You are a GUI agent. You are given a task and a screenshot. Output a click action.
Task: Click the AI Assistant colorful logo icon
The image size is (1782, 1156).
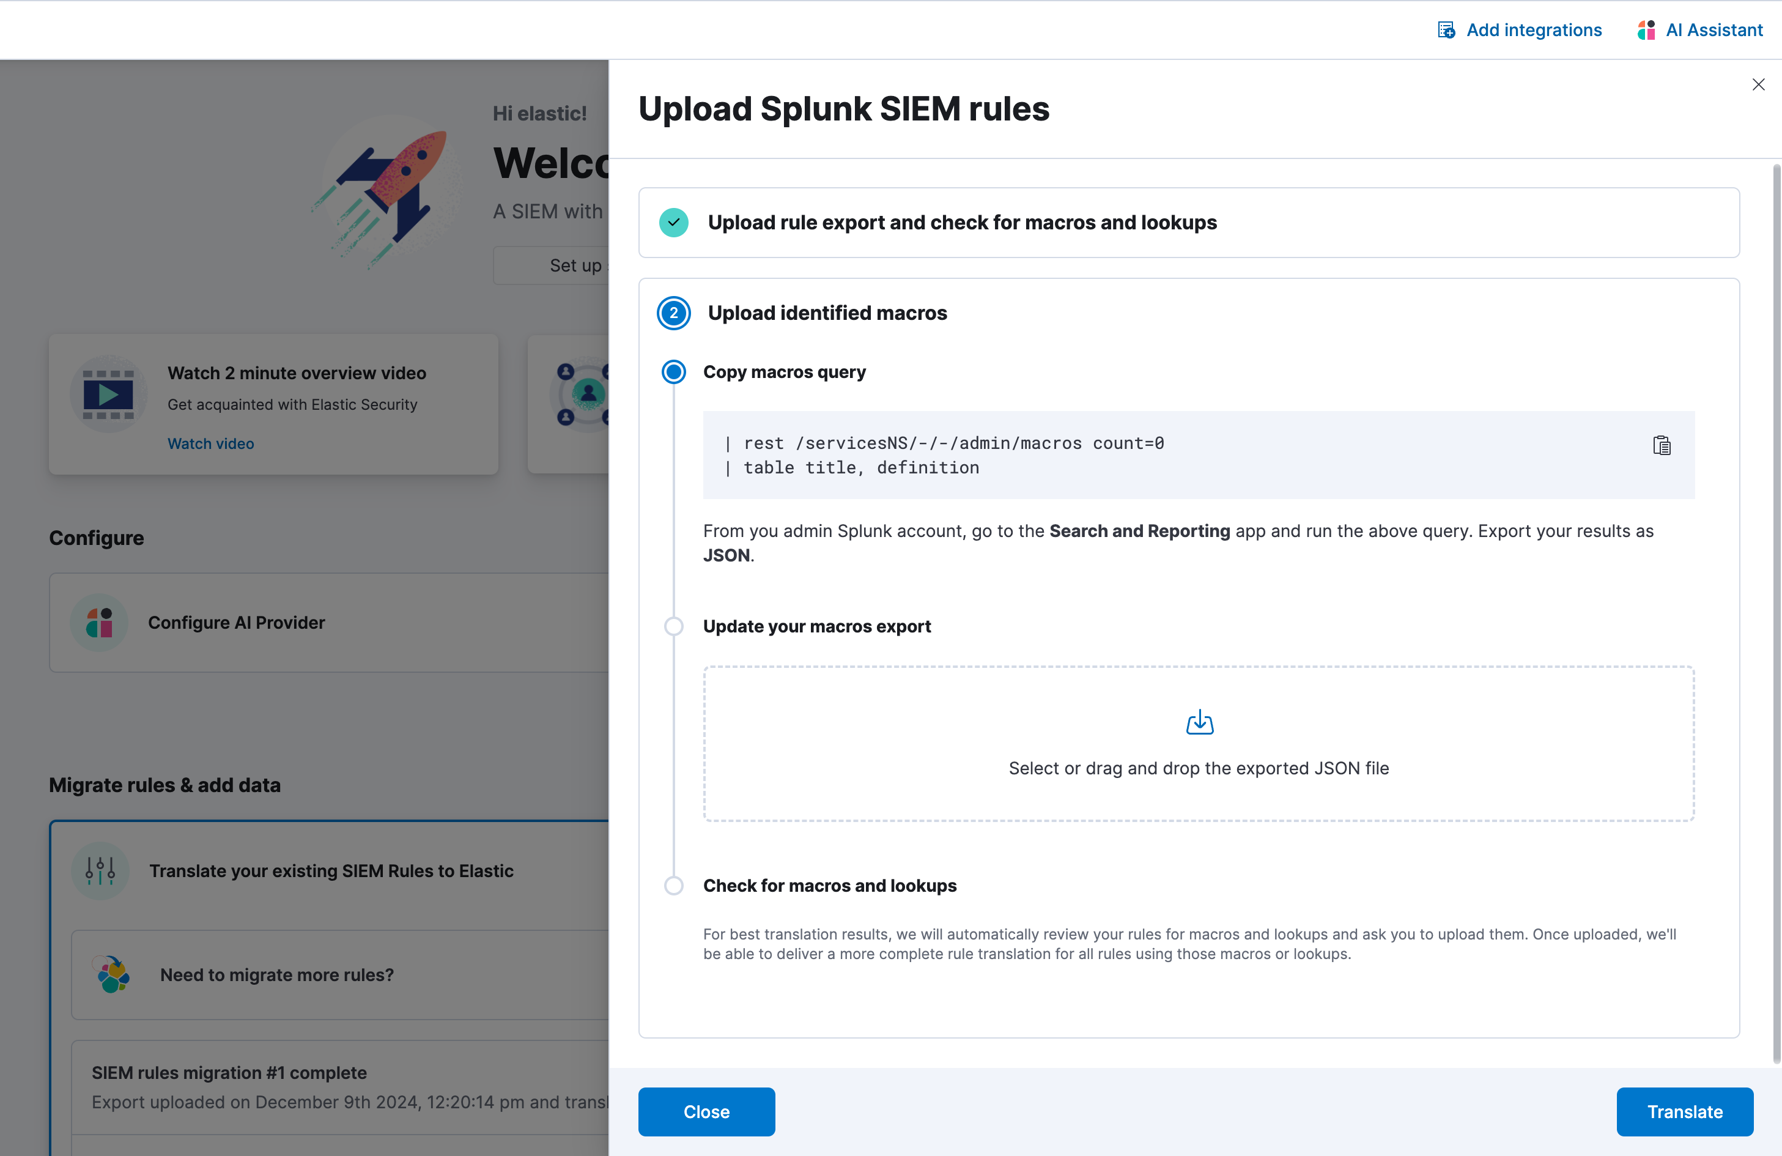pyautogui.click(x=1646, y=30)
